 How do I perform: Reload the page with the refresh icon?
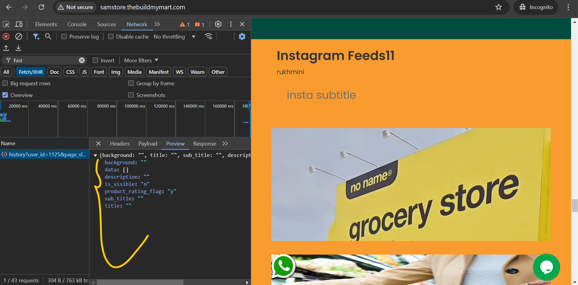tap(41, 7)
